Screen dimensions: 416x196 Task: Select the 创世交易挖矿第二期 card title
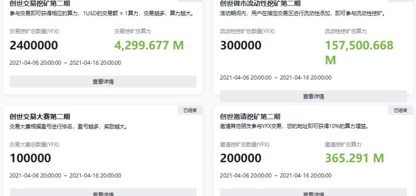tap(39, 3)
